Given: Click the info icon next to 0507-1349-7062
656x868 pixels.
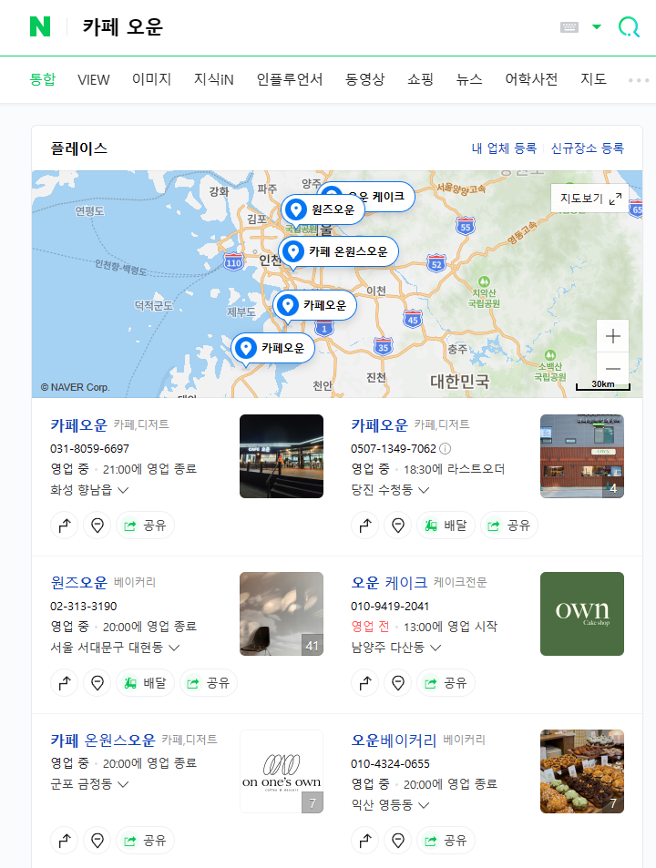Looking at the screenshot, I should 446,448.
